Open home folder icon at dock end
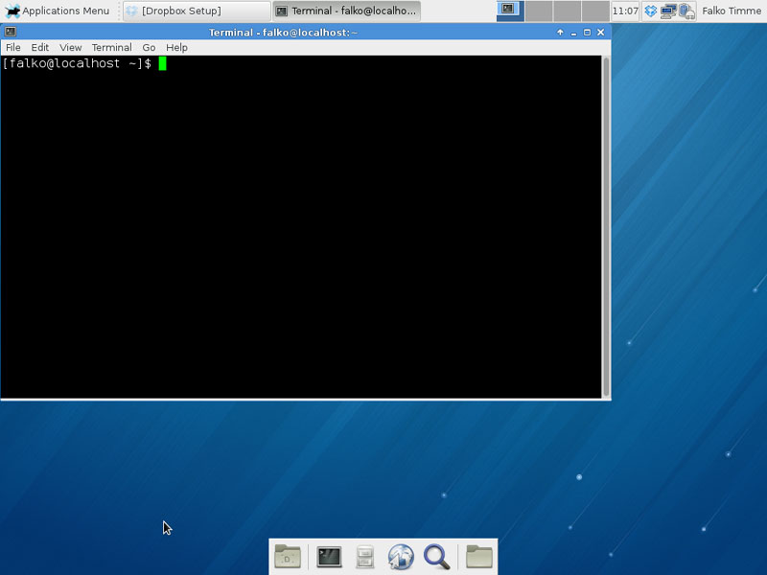This screenshot has height=575, width=767. pyautogui.click(x=478, y=557)
